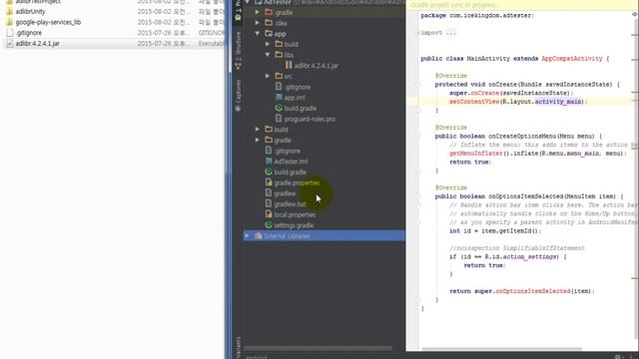
Task: Click the horizontal scrollbar of the project panel
Action: [x=318, y=348]
